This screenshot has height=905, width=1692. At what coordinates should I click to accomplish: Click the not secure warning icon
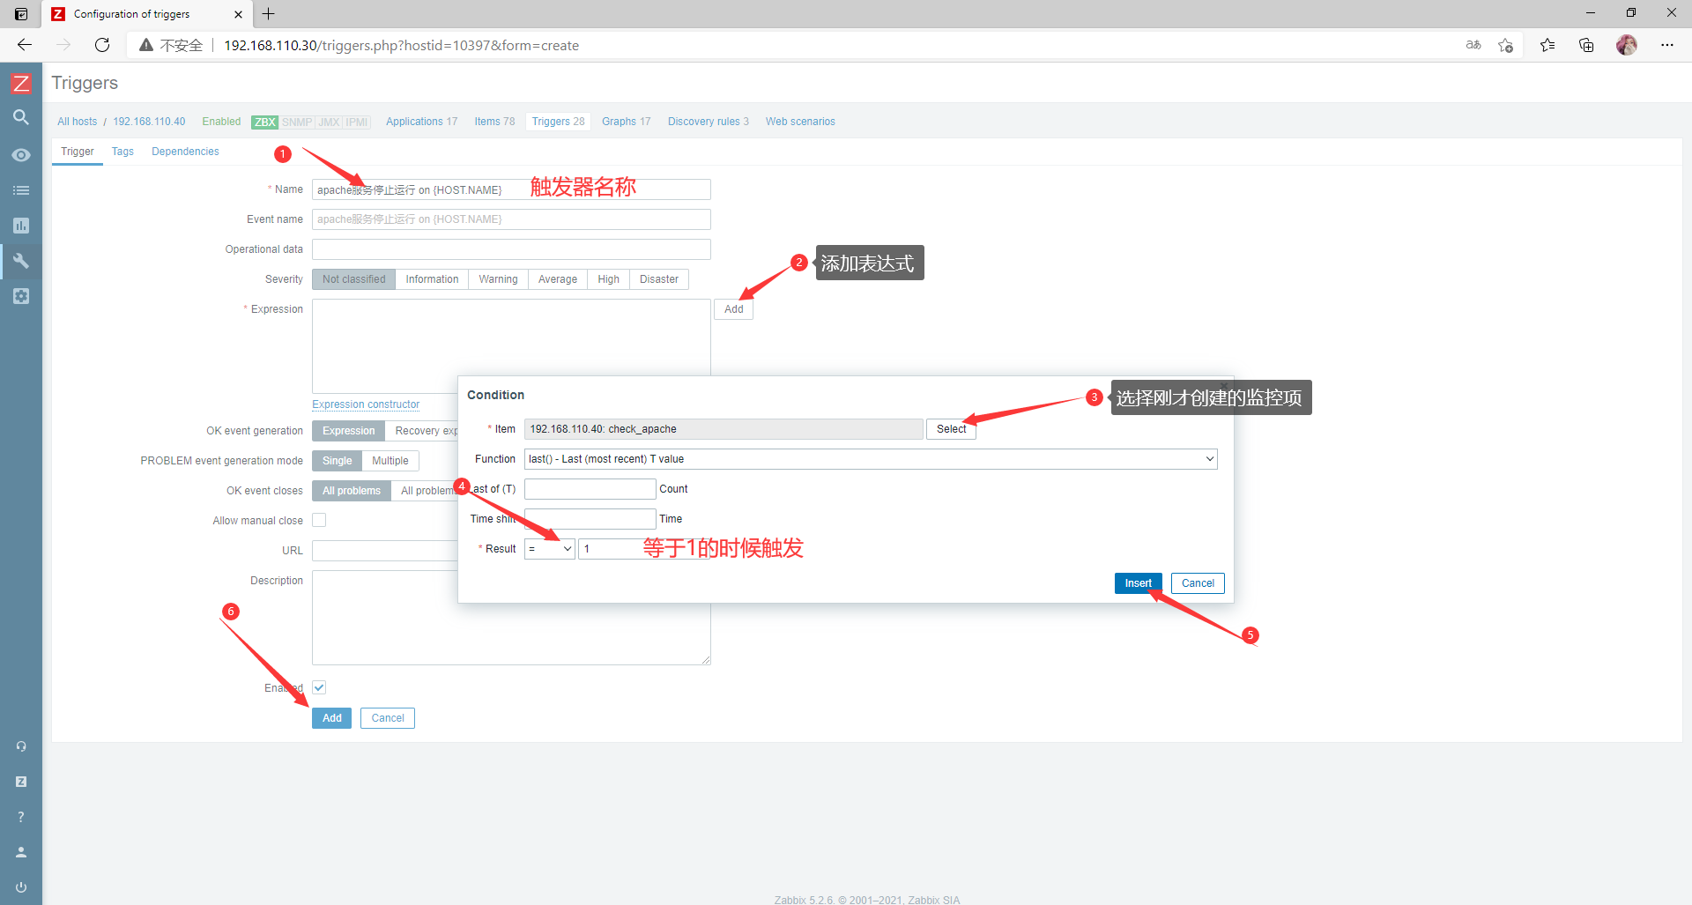coord(146,45)
